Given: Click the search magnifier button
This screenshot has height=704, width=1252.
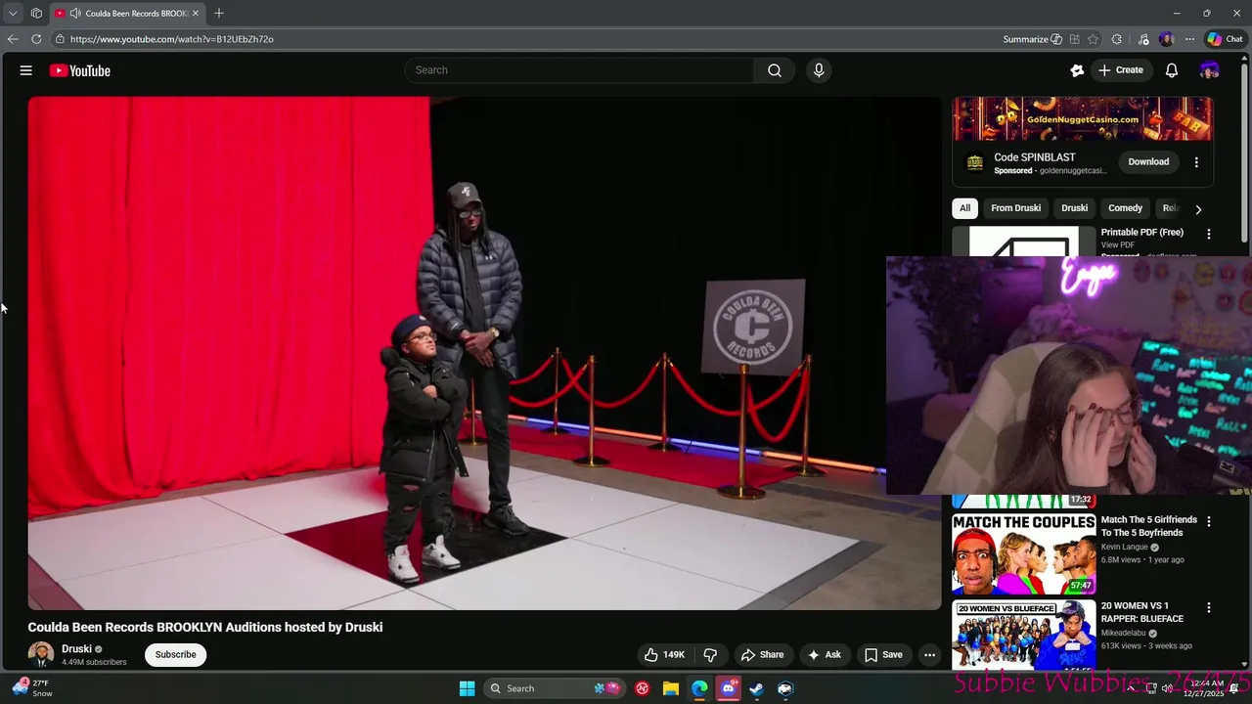Looking at the screenshot, I should (x=775, y=70).
